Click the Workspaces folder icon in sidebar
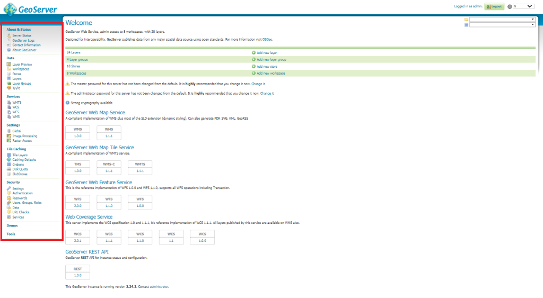The image size is (543, 298). tap(9, 69)
